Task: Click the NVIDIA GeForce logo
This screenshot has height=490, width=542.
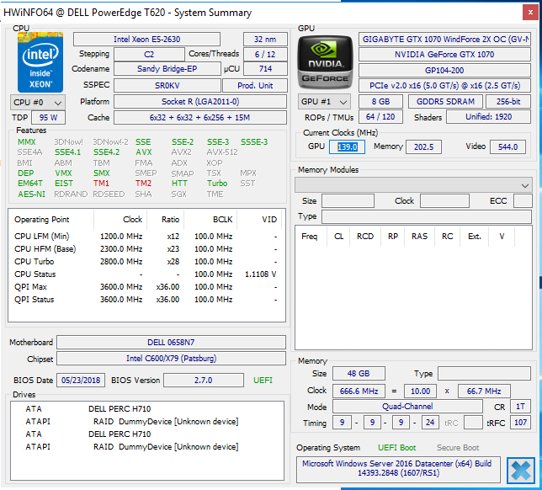Action: (326, 62)
